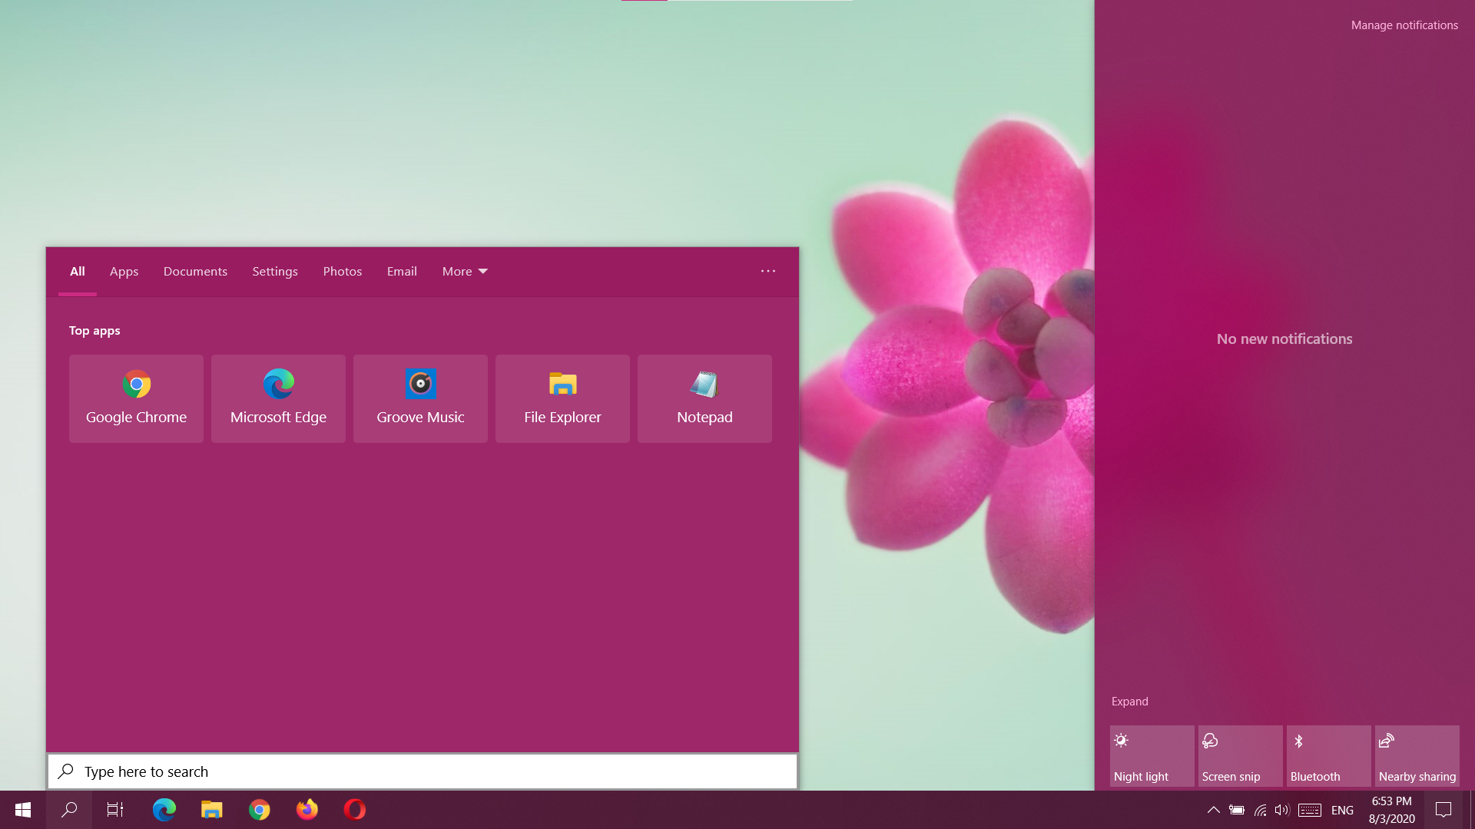Open Google Chrome from Top apps
The width and height of the screenshot is (1475, 829).
tap(136, 398)
